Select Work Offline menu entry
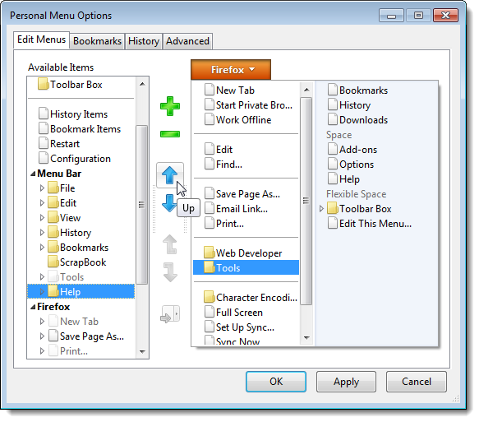 238,119
